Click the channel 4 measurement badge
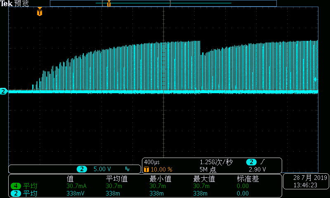 (x=16, y=186)
